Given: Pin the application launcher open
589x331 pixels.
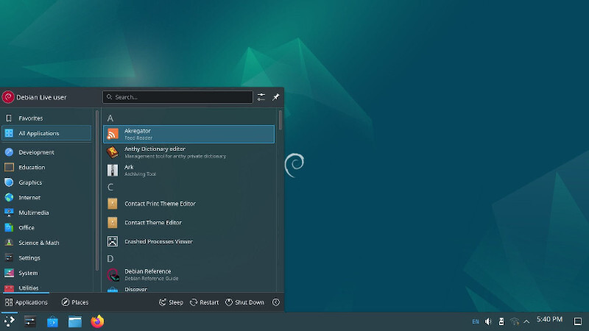Looking at the screenshot, I should pos(275,97).
